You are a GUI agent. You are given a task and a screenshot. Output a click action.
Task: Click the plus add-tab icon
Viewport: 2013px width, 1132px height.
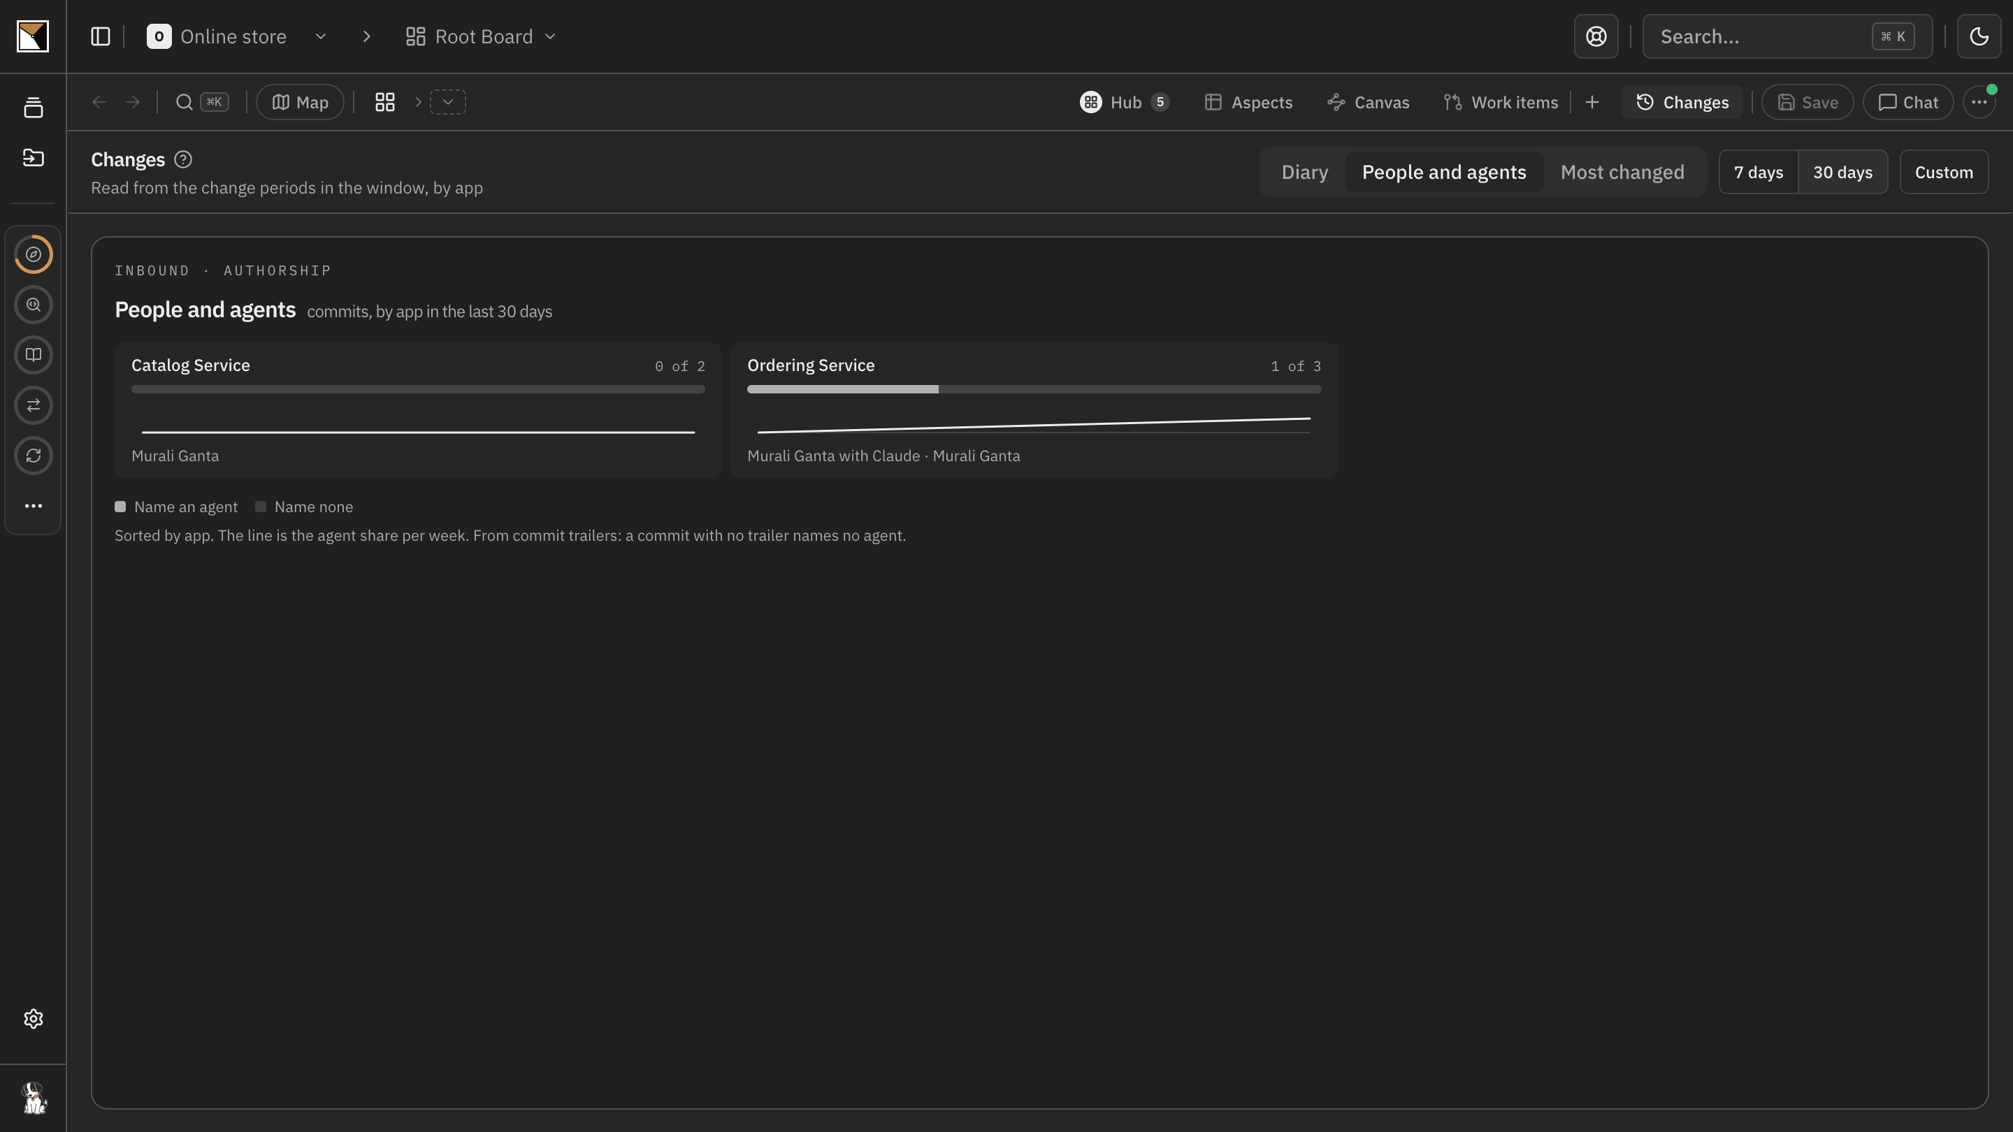[x=1592, y=102]
